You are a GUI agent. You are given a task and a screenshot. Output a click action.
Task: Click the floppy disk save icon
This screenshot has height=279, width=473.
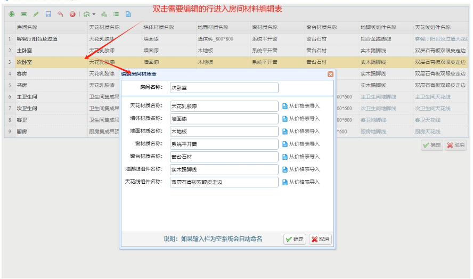(x=48, y=14)
